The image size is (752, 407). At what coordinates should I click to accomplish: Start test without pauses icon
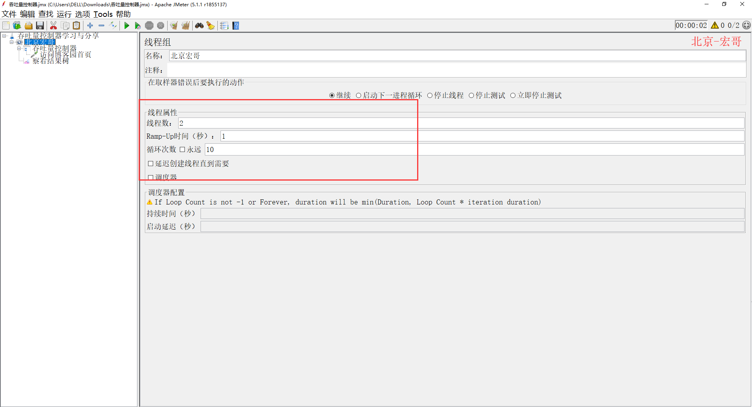point(138,25)
